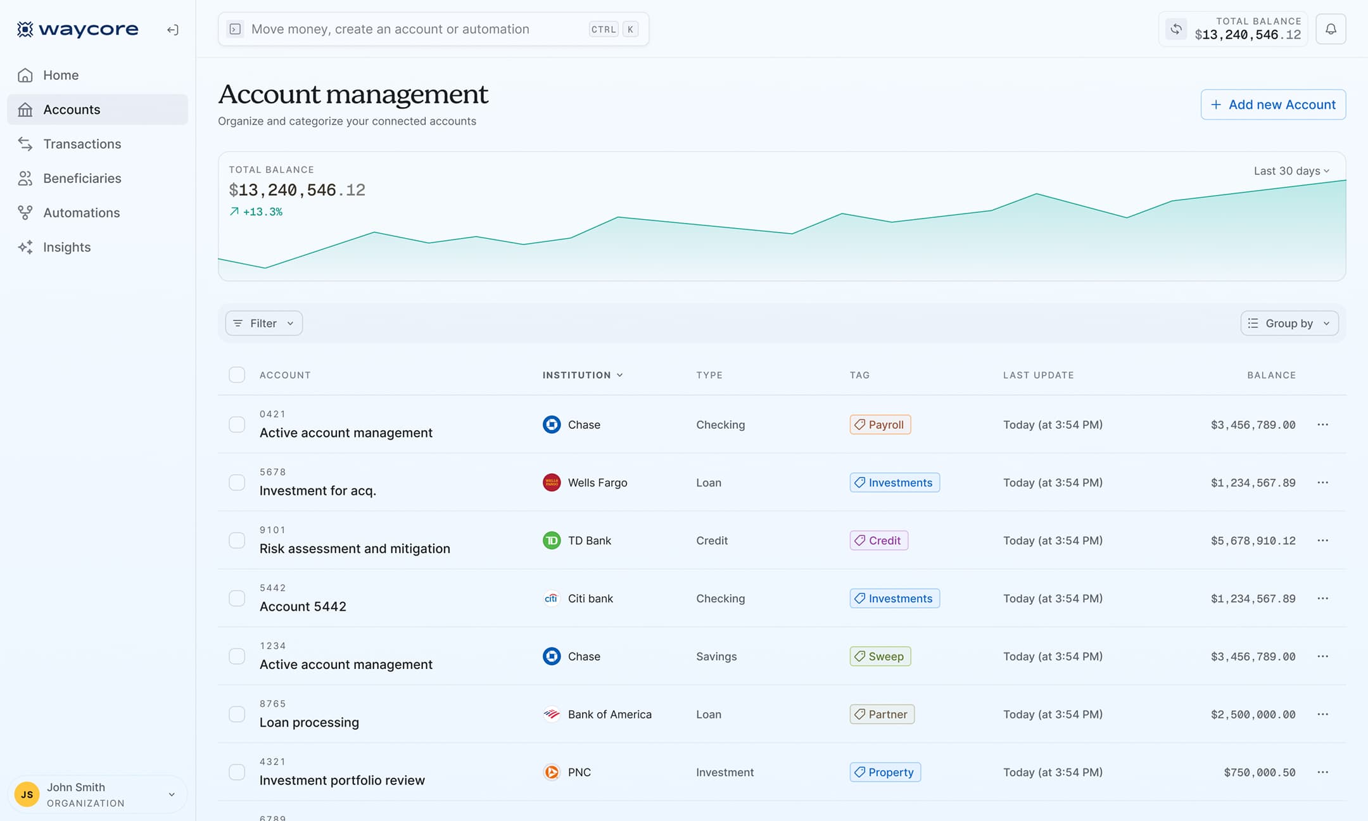Viewport: 1368px width, 821px height.
Task: Click the Add new Account button
Action: (x=1273, y=105)
